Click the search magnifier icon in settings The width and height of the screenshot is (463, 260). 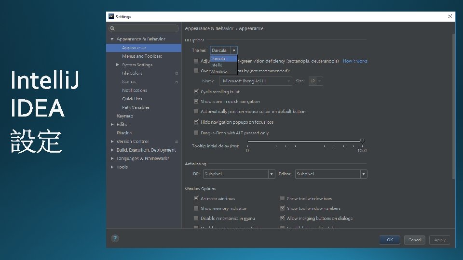pyautogui.click(x=112, y=28)
